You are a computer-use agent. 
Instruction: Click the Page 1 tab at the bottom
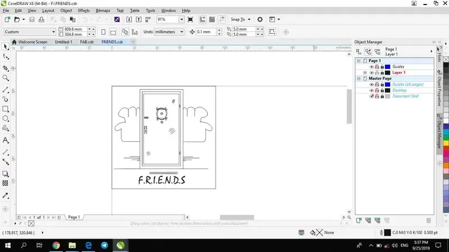click(74, 217)
